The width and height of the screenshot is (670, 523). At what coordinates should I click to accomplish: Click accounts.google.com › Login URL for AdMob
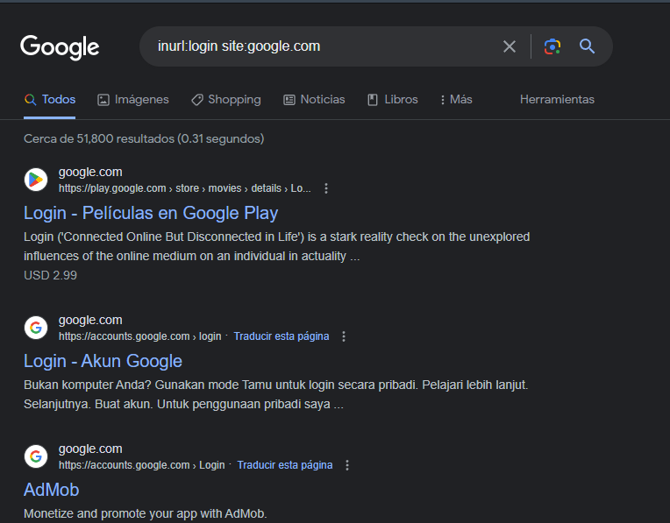[141, 465]
